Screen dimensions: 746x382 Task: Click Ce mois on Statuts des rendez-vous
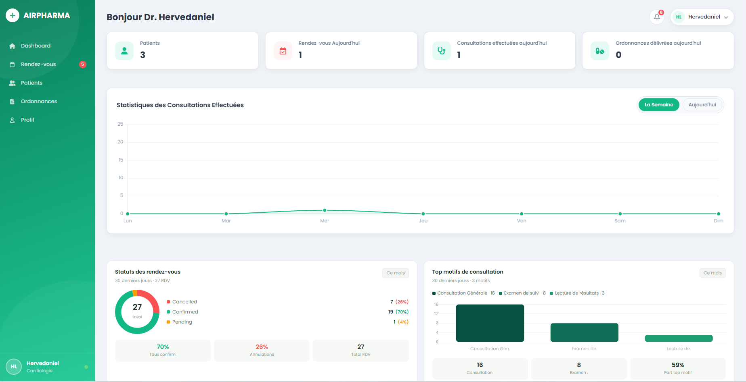point(395,273)
